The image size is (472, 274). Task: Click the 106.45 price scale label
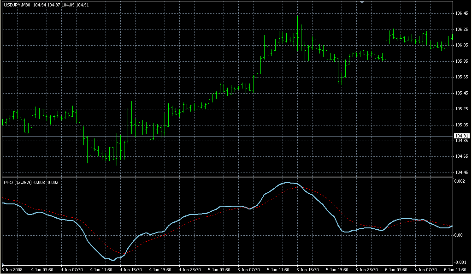pos(461,13)
